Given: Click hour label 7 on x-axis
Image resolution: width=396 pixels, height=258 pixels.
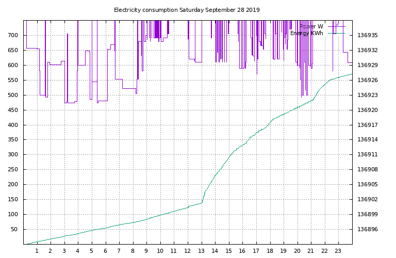Looking at the screenshot, I should click(x=119, y=251).
